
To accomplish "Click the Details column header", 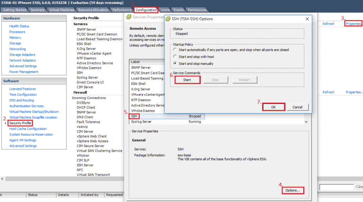I will tap(67, 195).
